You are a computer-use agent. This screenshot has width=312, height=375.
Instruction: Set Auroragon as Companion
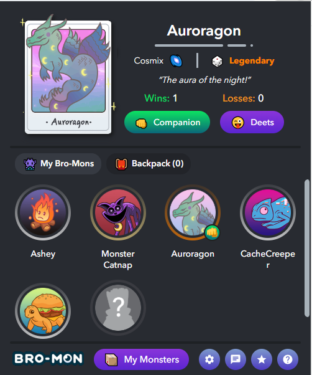(167, 122)
